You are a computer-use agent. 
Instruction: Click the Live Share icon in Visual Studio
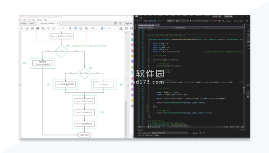pyautogui.click(x=235, y=21)
